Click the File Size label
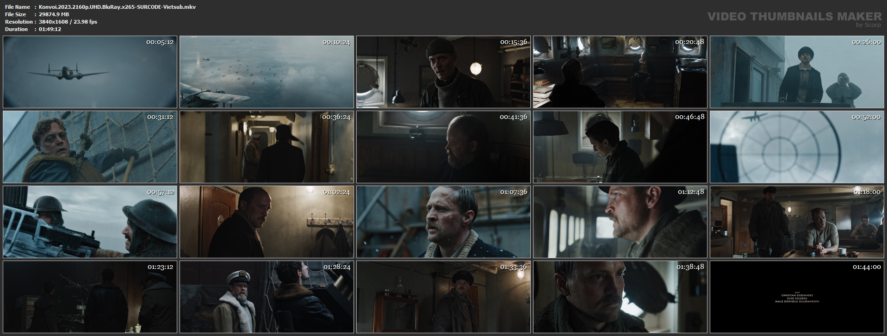 16,14
